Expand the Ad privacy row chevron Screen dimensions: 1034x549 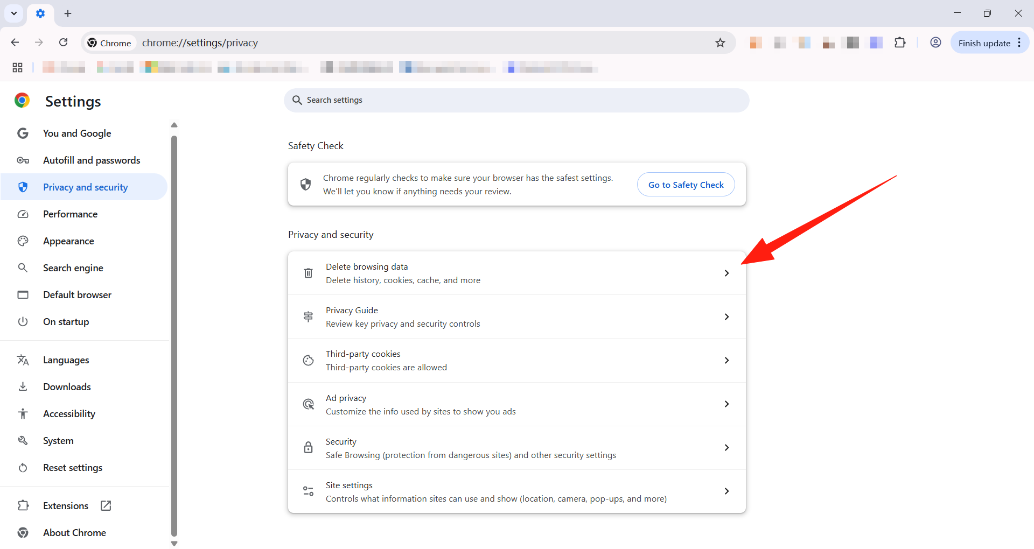click(726, 404)
